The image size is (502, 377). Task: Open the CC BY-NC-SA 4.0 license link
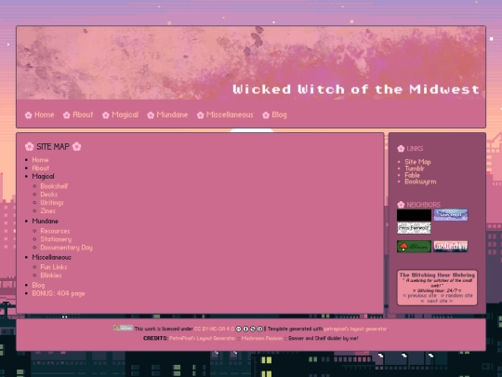point(214,329)
